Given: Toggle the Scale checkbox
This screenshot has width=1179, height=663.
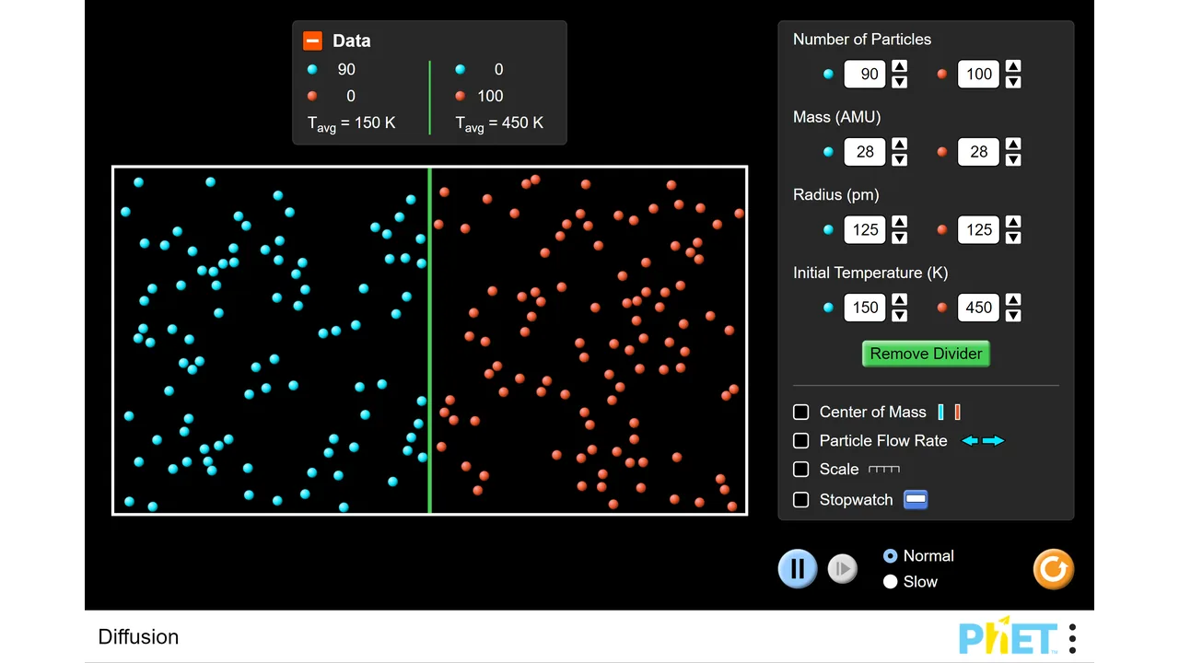Looking at the screenshot, I should tap(801, 469).
